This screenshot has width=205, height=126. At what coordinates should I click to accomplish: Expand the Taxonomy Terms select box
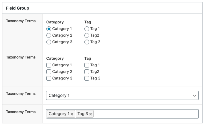tap(122, 95)
